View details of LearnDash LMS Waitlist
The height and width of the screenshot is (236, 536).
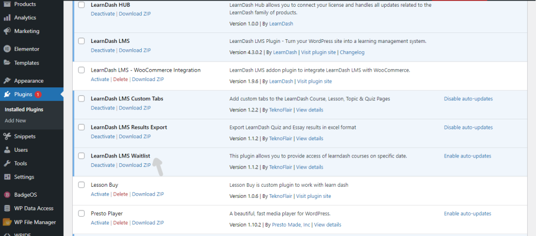pos(310,167)
